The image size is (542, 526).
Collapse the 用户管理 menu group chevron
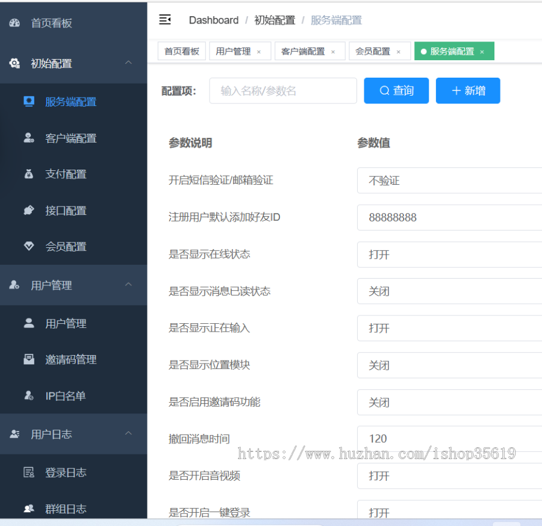[128, 284]
